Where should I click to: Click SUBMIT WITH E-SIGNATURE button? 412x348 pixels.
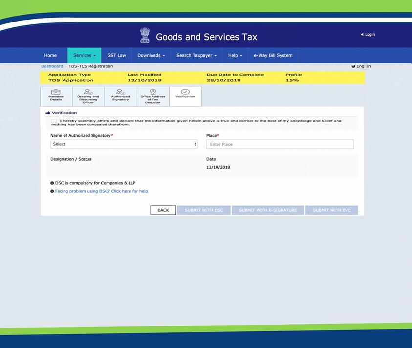268,210
